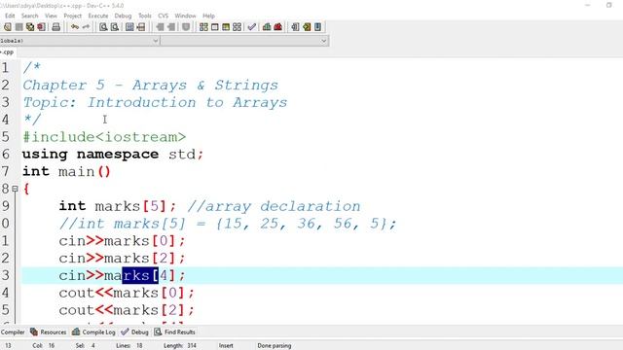
Task: Click the Print toolbar icon
Action: click(x=56, y=27)
